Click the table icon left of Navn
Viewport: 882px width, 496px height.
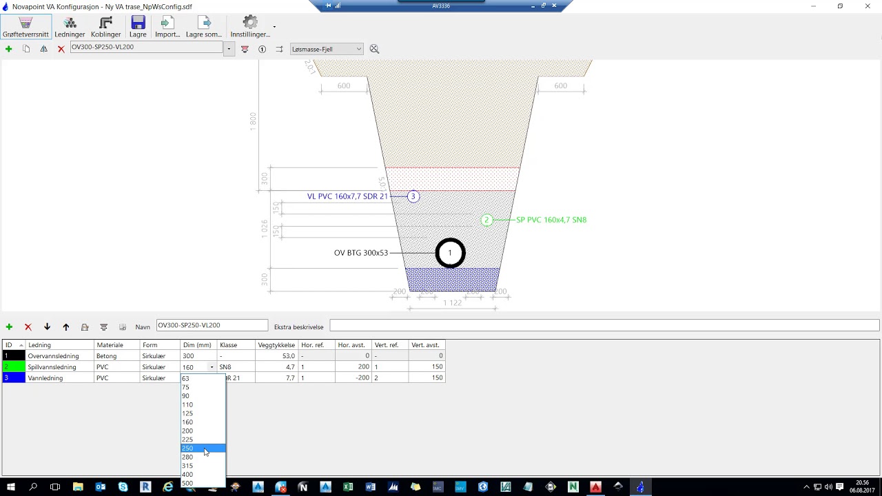[x=123, y=327]
